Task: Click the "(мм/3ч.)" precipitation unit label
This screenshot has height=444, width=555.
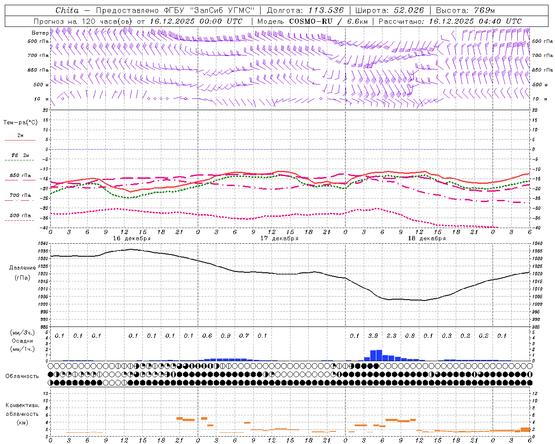Action: (23, 333)
